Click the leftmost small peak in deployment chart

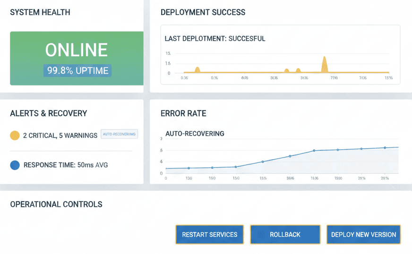pos(197,69)
